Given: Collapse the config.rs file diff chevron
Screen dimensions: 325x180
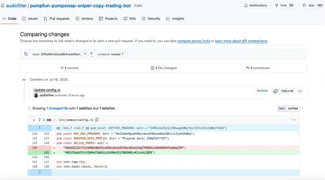Looking at the screenshot, I should [x=34, y=120].
